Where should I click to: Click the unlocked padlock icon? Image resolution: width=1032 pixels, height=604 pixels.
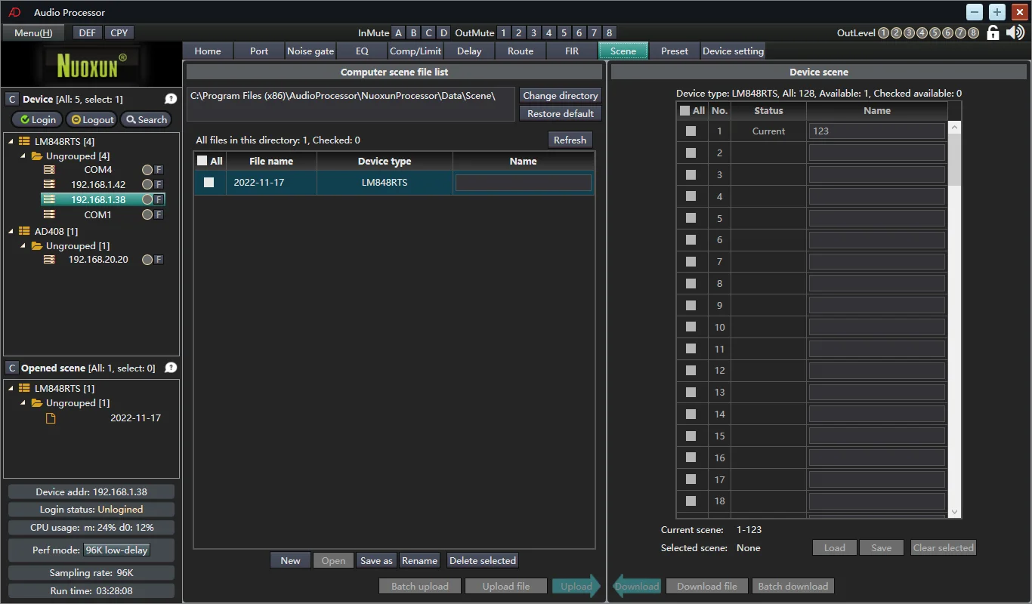993,32
